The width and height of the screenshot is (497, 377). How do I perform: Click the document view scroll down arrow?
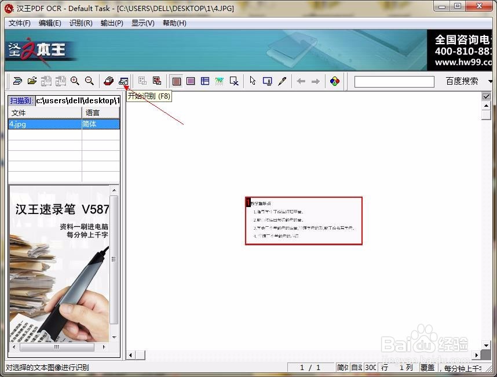point(486,345)
